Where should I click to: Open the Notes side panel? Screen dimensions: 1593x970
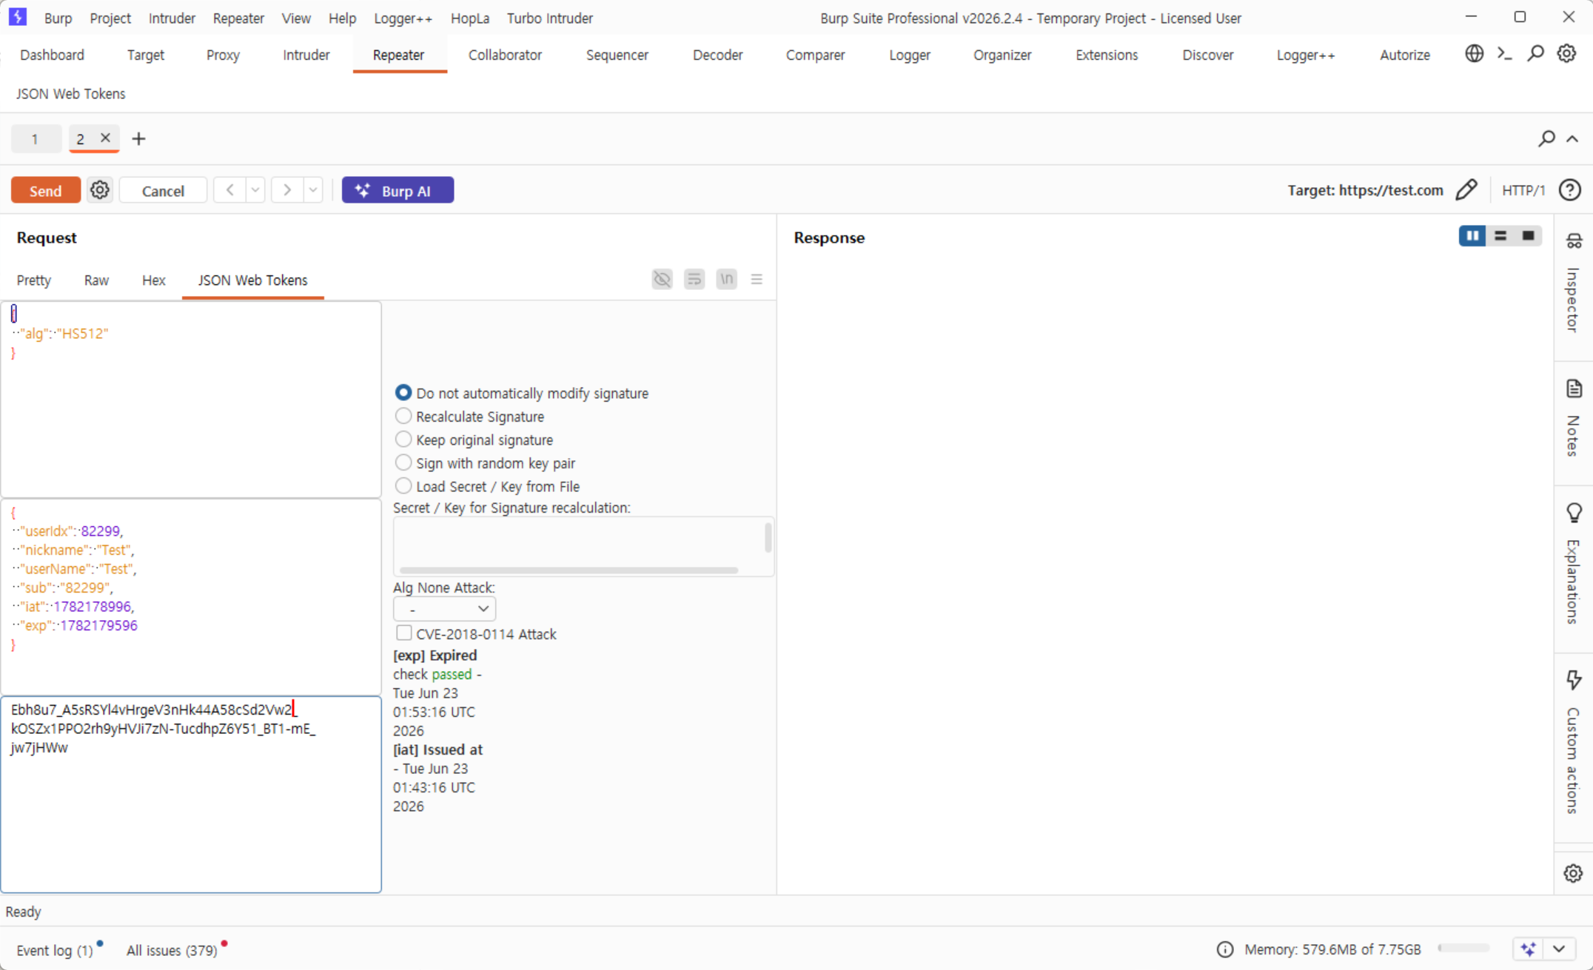(x=1574, y=420)
